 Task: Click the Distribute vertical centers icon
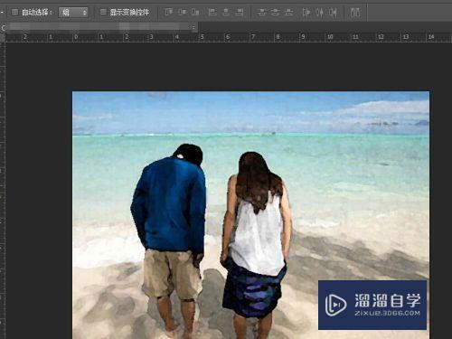pyautogui.click(x=275, y=13)
